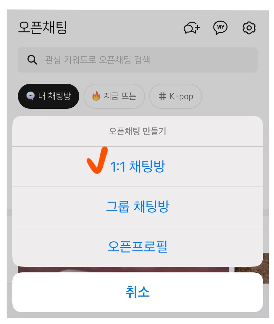The image size is (274, 324).
Task: Switch to the 지금 뜨는 tab
Action: coord(114,96)
